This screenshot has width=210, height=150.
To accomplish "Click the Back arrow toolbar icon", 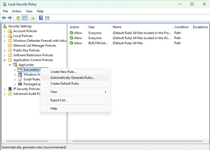I will point(4,18).
